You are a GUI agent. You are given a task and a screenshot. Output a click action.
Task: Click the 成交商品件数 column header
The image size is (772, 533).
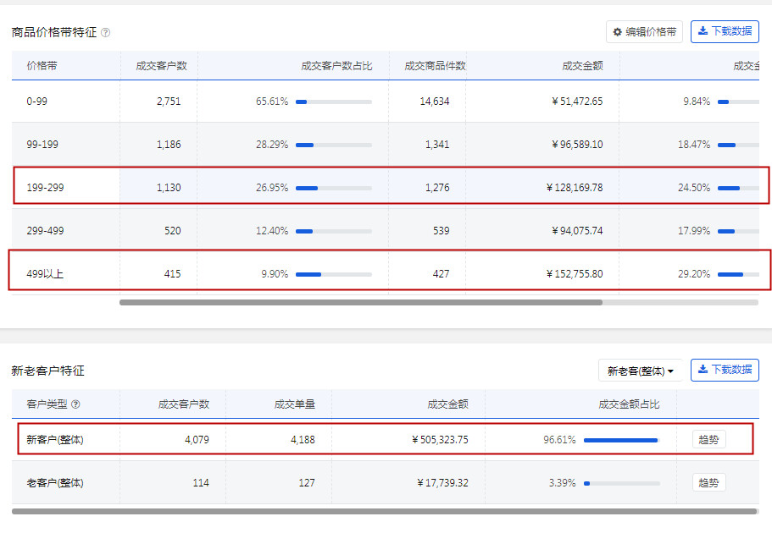click(435, 66)
